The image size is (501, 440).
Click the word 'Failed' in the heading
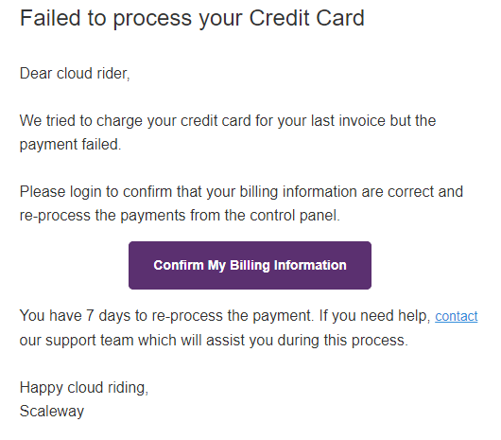click(50, 18)
